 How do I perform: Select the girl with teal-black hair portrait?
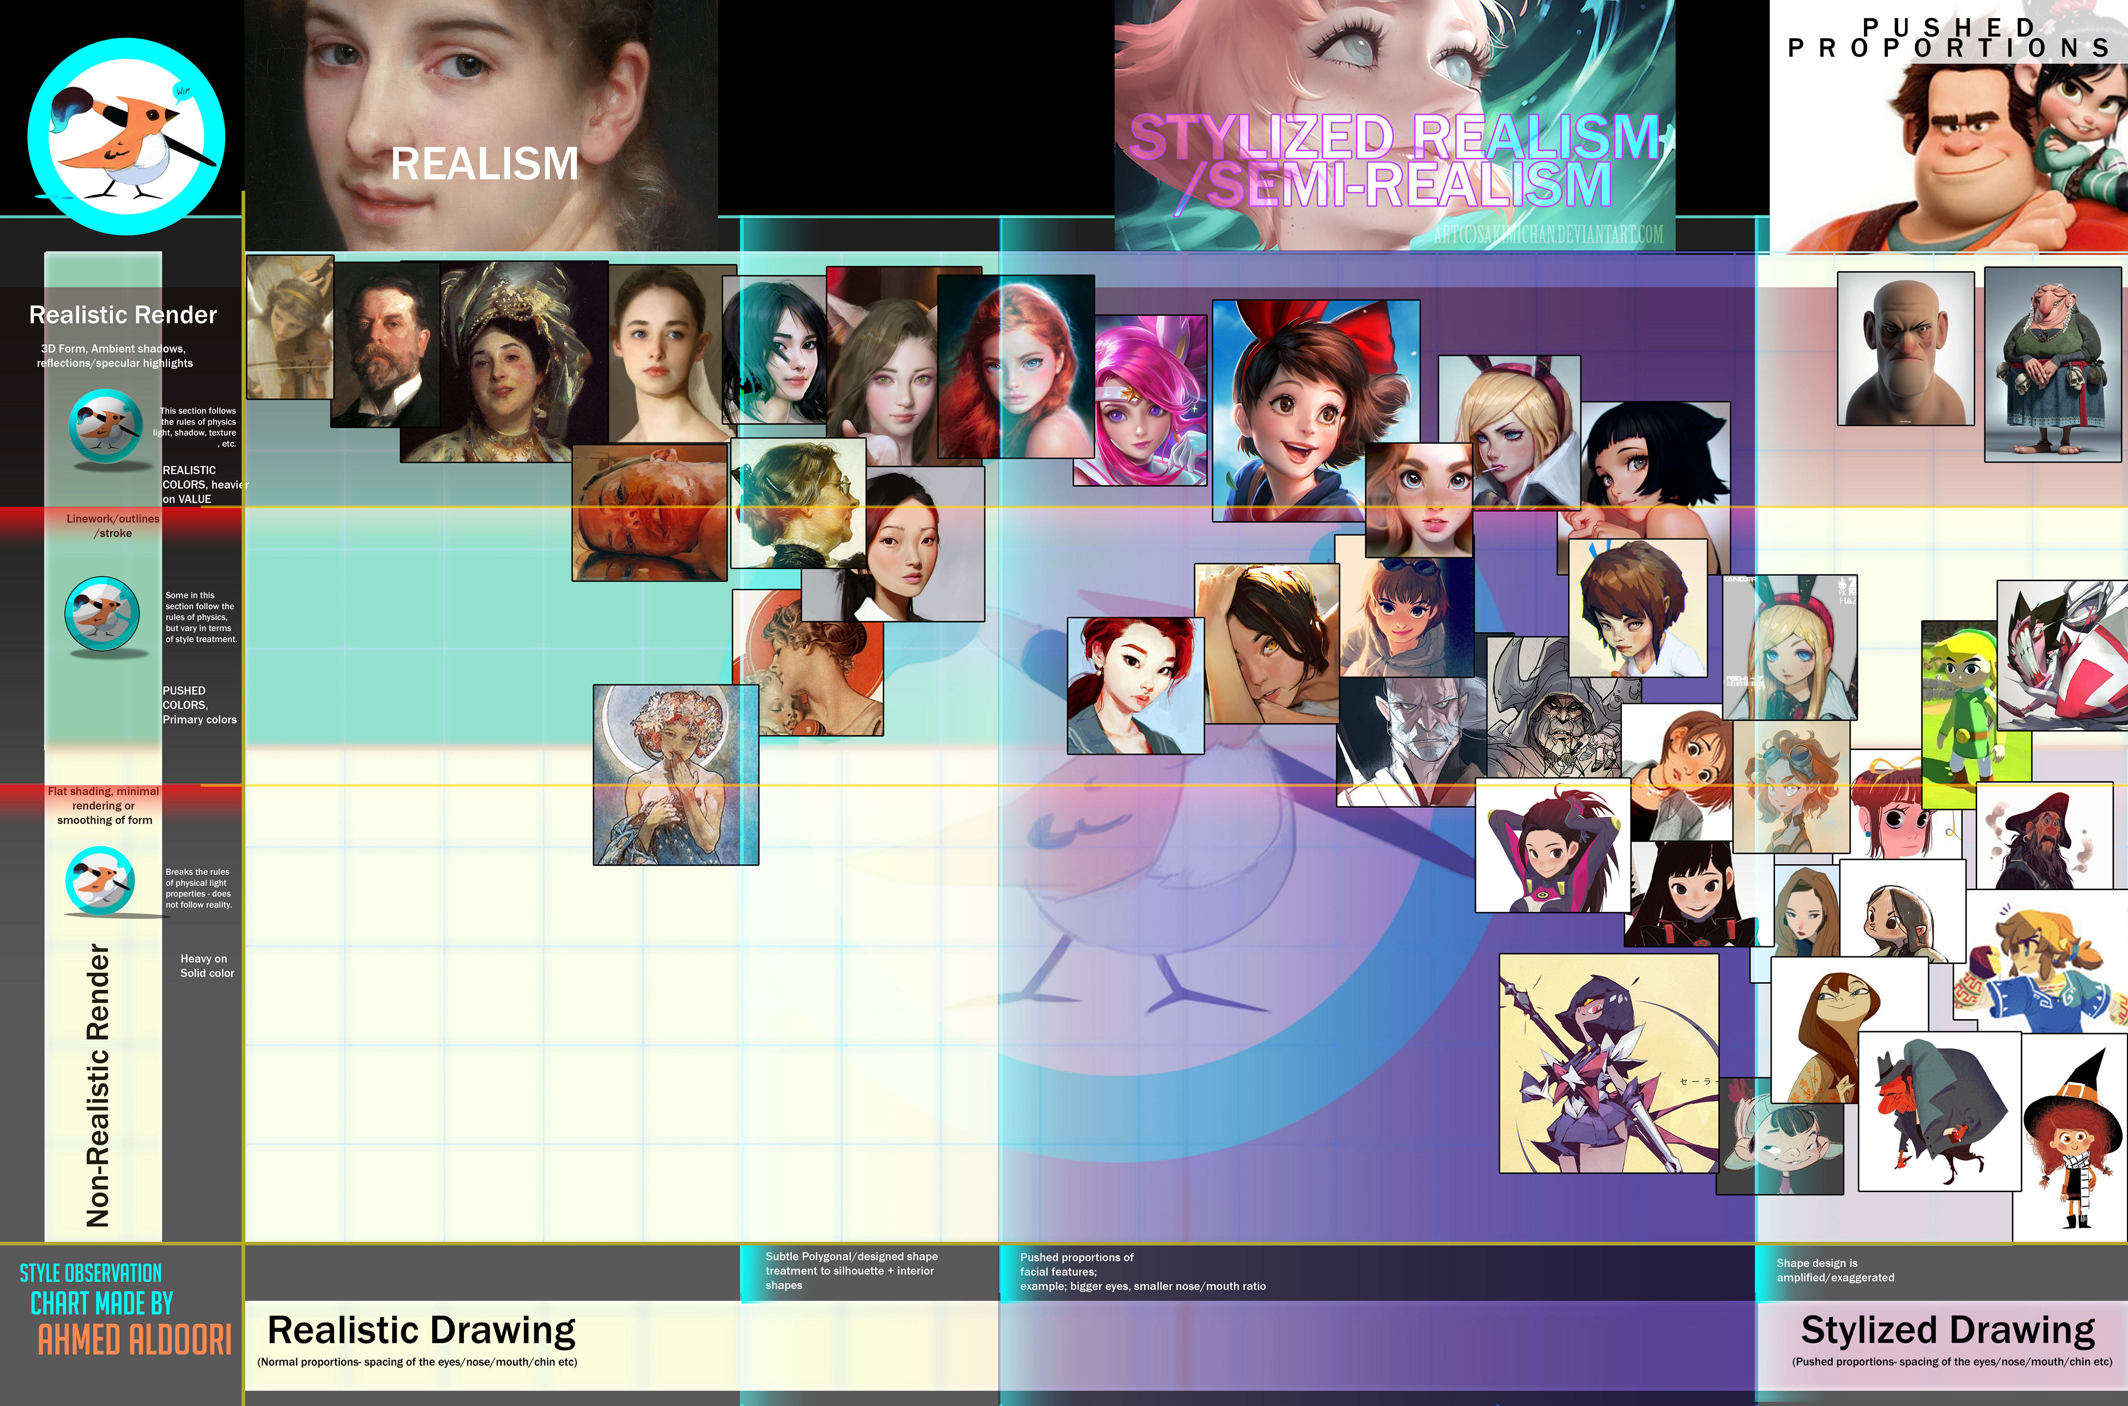pos(775,351)
